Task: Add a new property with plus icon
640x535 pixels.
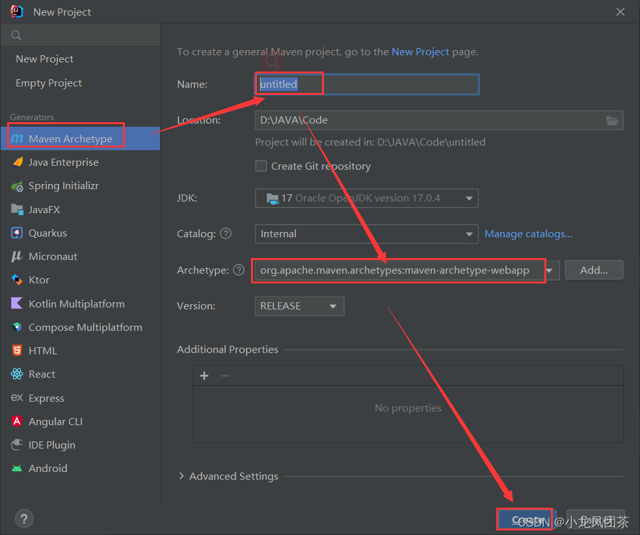Action: point(204,376)
